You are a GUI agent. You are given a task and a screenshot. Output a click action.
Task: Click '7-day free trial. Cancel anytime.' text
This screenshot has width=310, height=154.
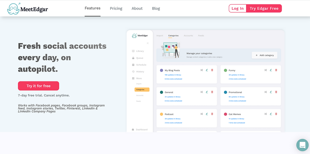tap(44, 95)
